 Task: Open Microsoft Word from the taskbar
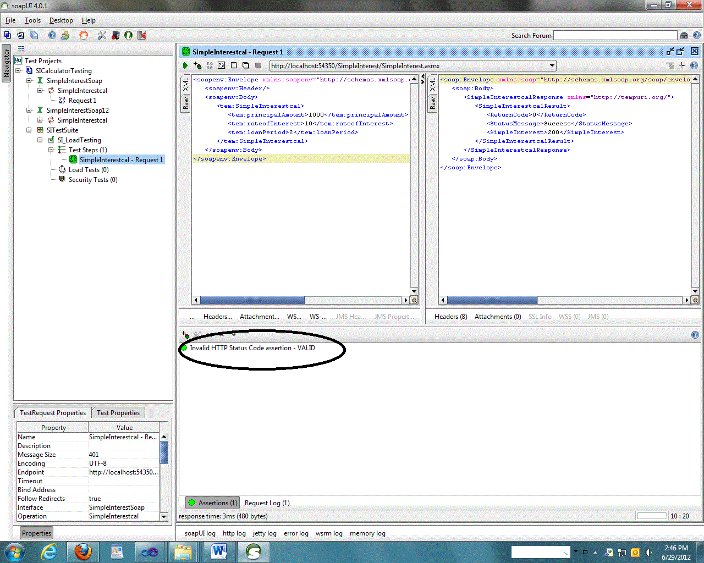tap(219, 551)
